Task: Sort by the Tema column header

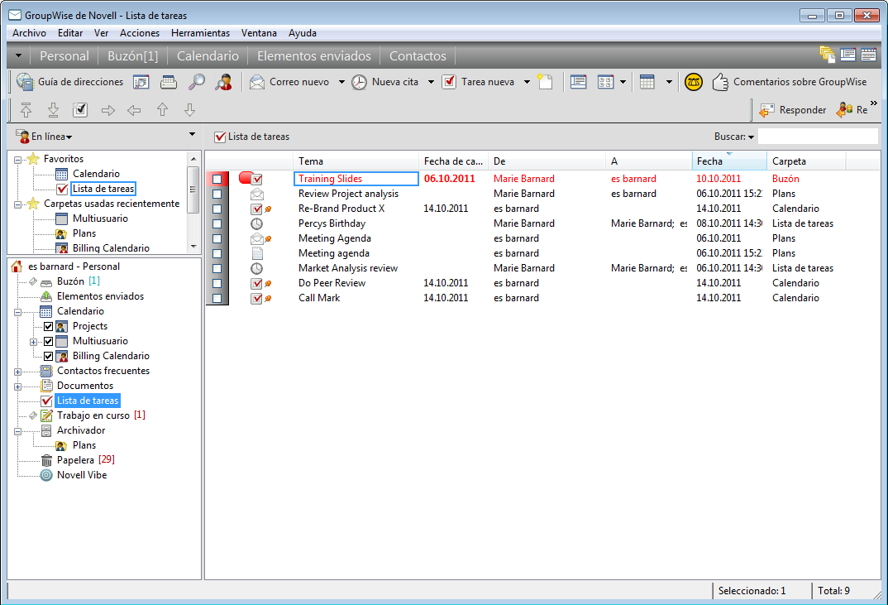Action: (x=356, y=161)
